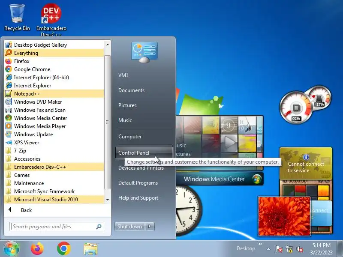Launch Everything search program
343x257 pixels.
[54, 53]
